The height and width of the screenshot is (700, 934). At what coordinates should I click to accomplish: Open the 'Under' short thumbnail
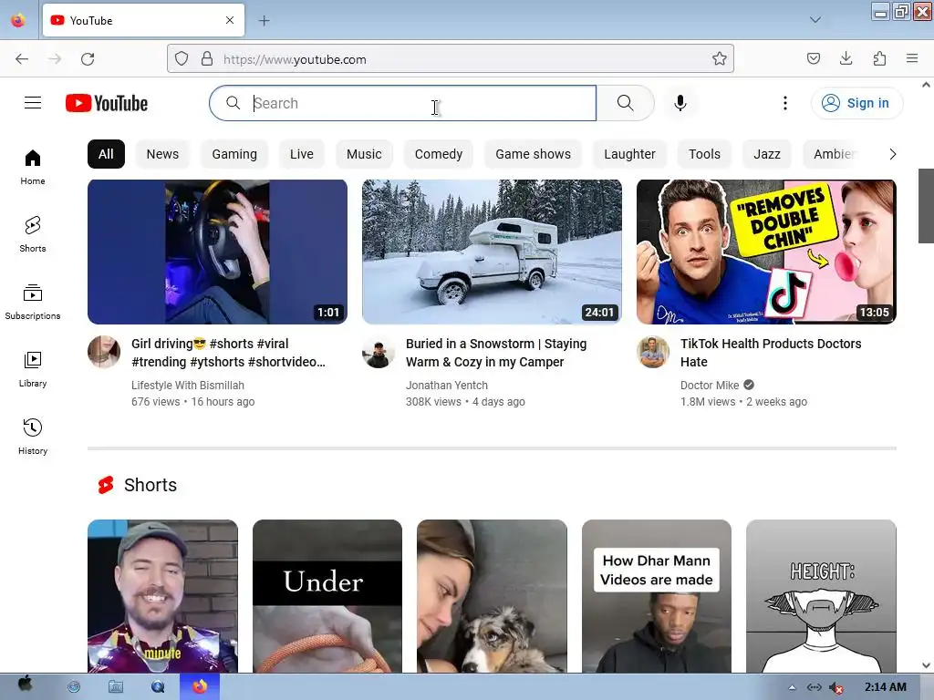[x=327, y=596]
